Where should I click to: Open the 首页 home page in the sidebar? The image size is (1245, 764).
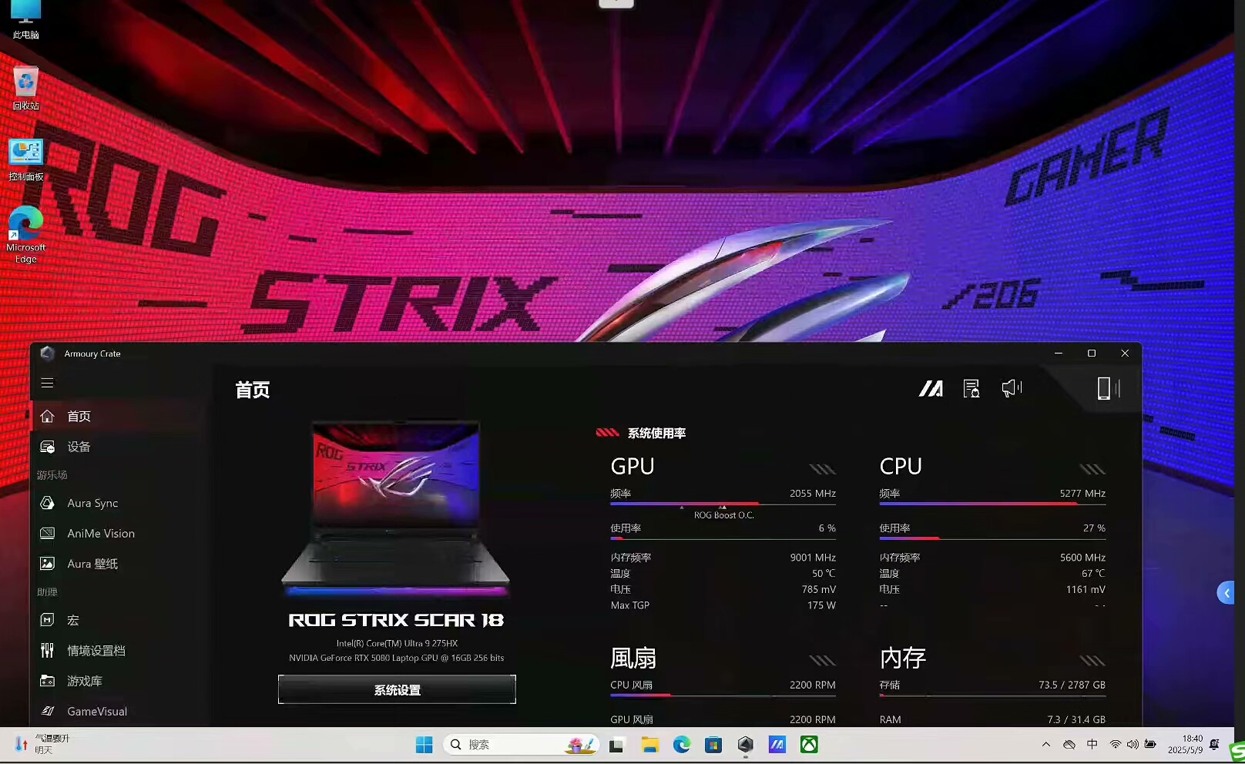pos(120,416)
